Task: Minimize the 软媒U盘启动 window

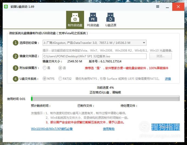Action: click(167, 8)
